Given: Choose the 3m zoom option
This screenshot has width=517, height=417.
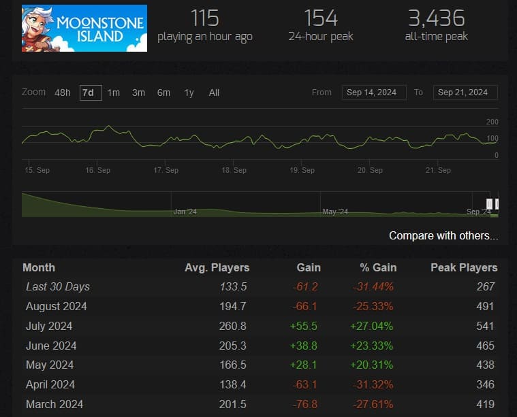Looking at the screenshot, I should (138, 93).
